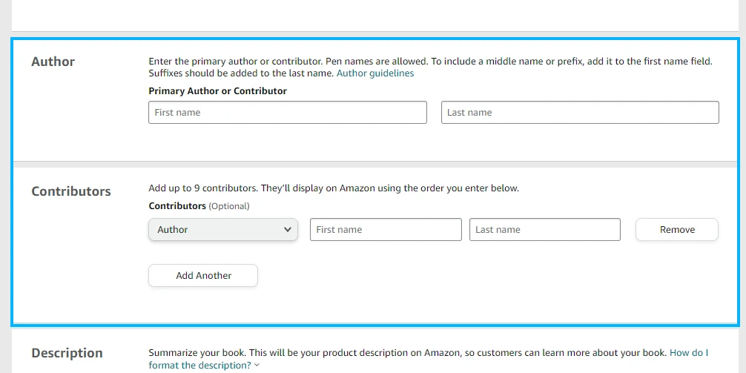Focus the contributor First name field
746x373 pixels.
(x=386, y=230)
